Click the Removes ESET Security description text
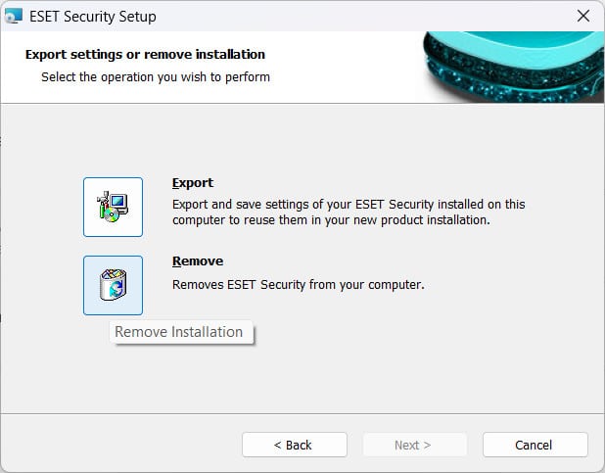The image size is (605, 473). 299,285
